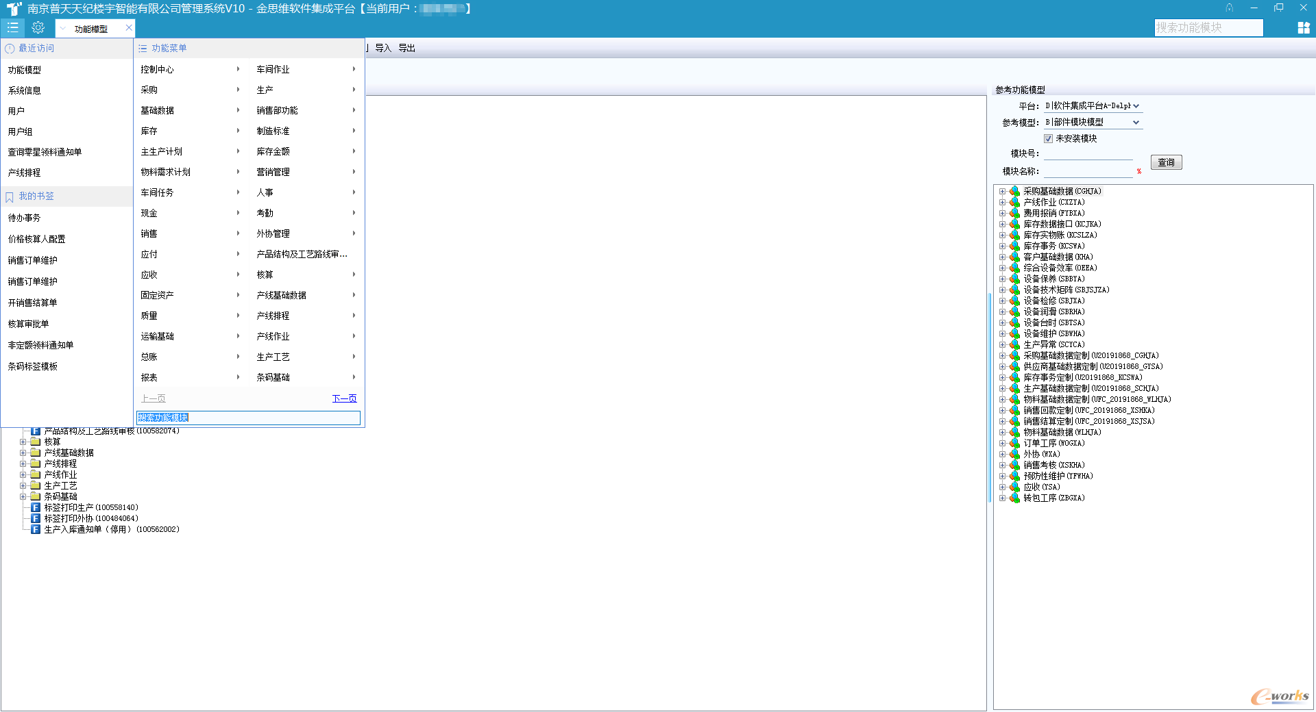1316x712 pixels.
Task: Toggle the 未安装模块 checkbox
Action: coord(1048,138)
